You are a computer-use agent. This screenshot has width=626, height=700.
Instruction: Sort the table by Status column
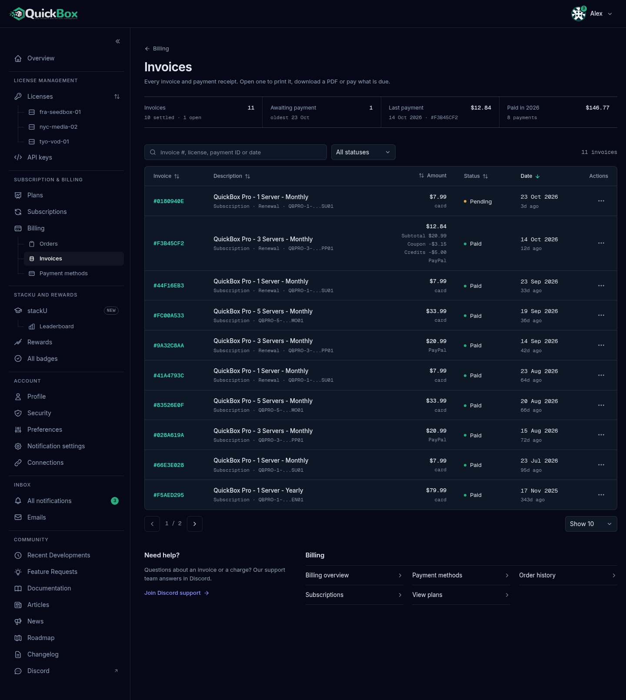click(x=476, y=176)
